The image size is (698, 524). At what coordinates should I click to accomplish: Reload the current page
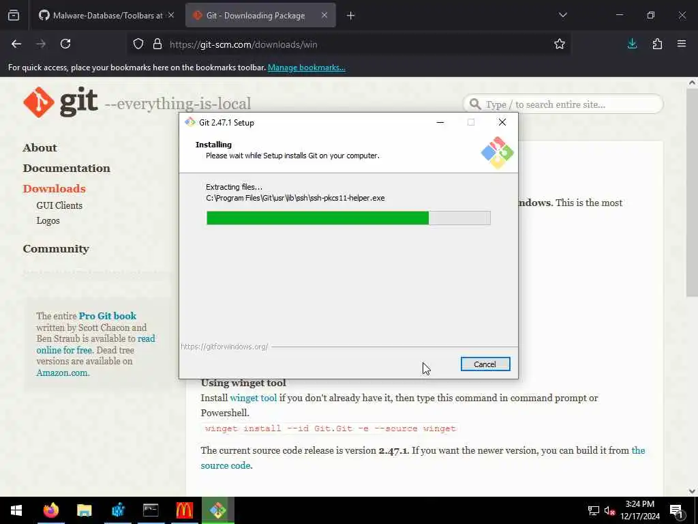[x=65, y=44]
